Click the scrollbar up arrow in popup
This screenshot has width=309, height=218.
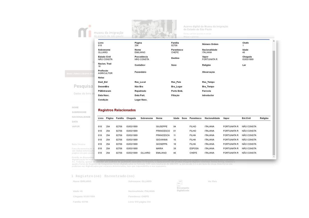(x=274, y=41)
